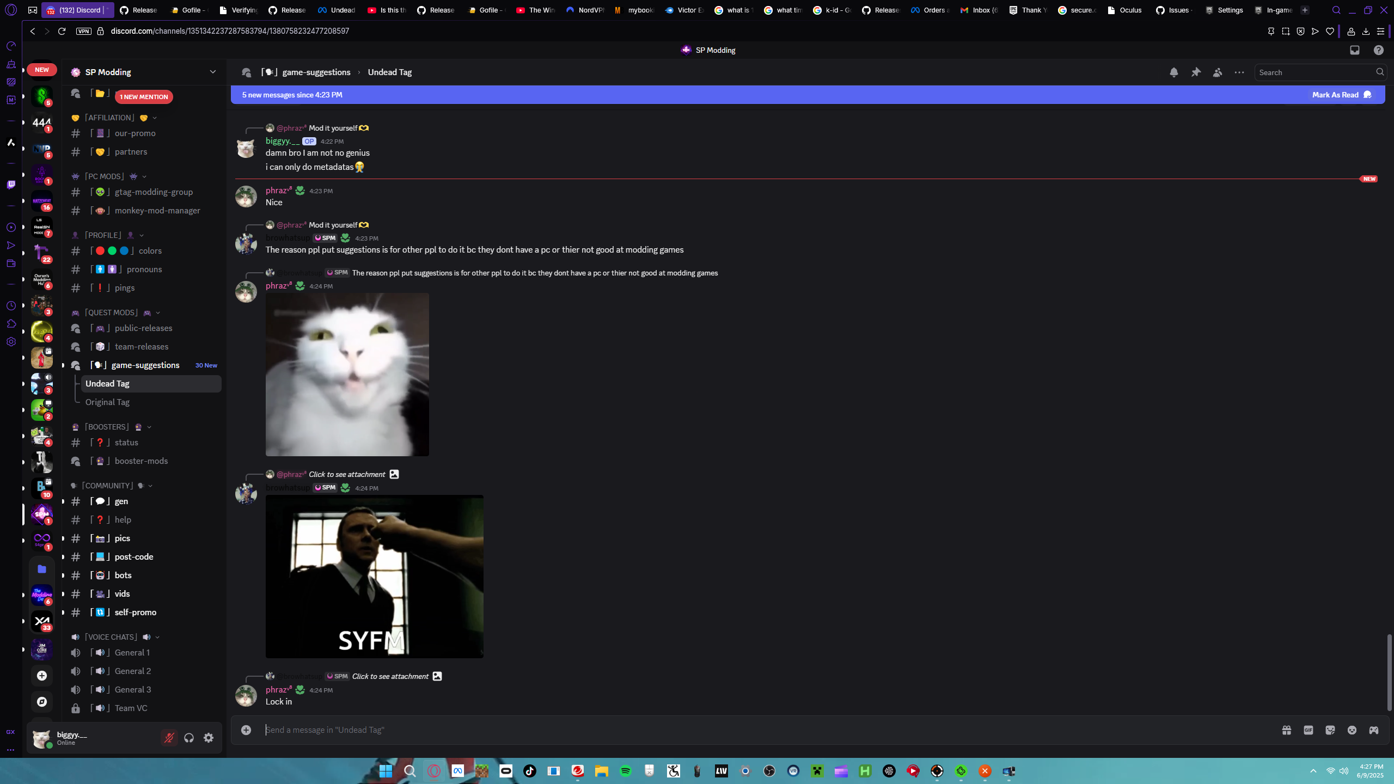Open the SP Modding server dropdown
1394x784 pixels.
pyautogui.click(x=213, y=72)
